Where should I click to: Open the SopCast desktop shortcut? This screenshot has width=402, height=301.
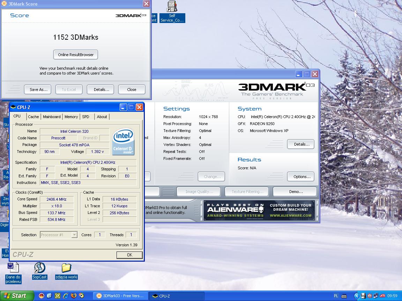tap(39, 271)
